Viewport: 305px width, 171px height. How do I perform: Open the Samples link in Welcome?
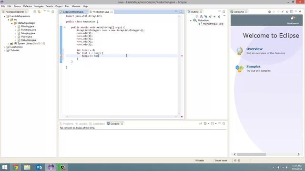click(x=253, y=66)
